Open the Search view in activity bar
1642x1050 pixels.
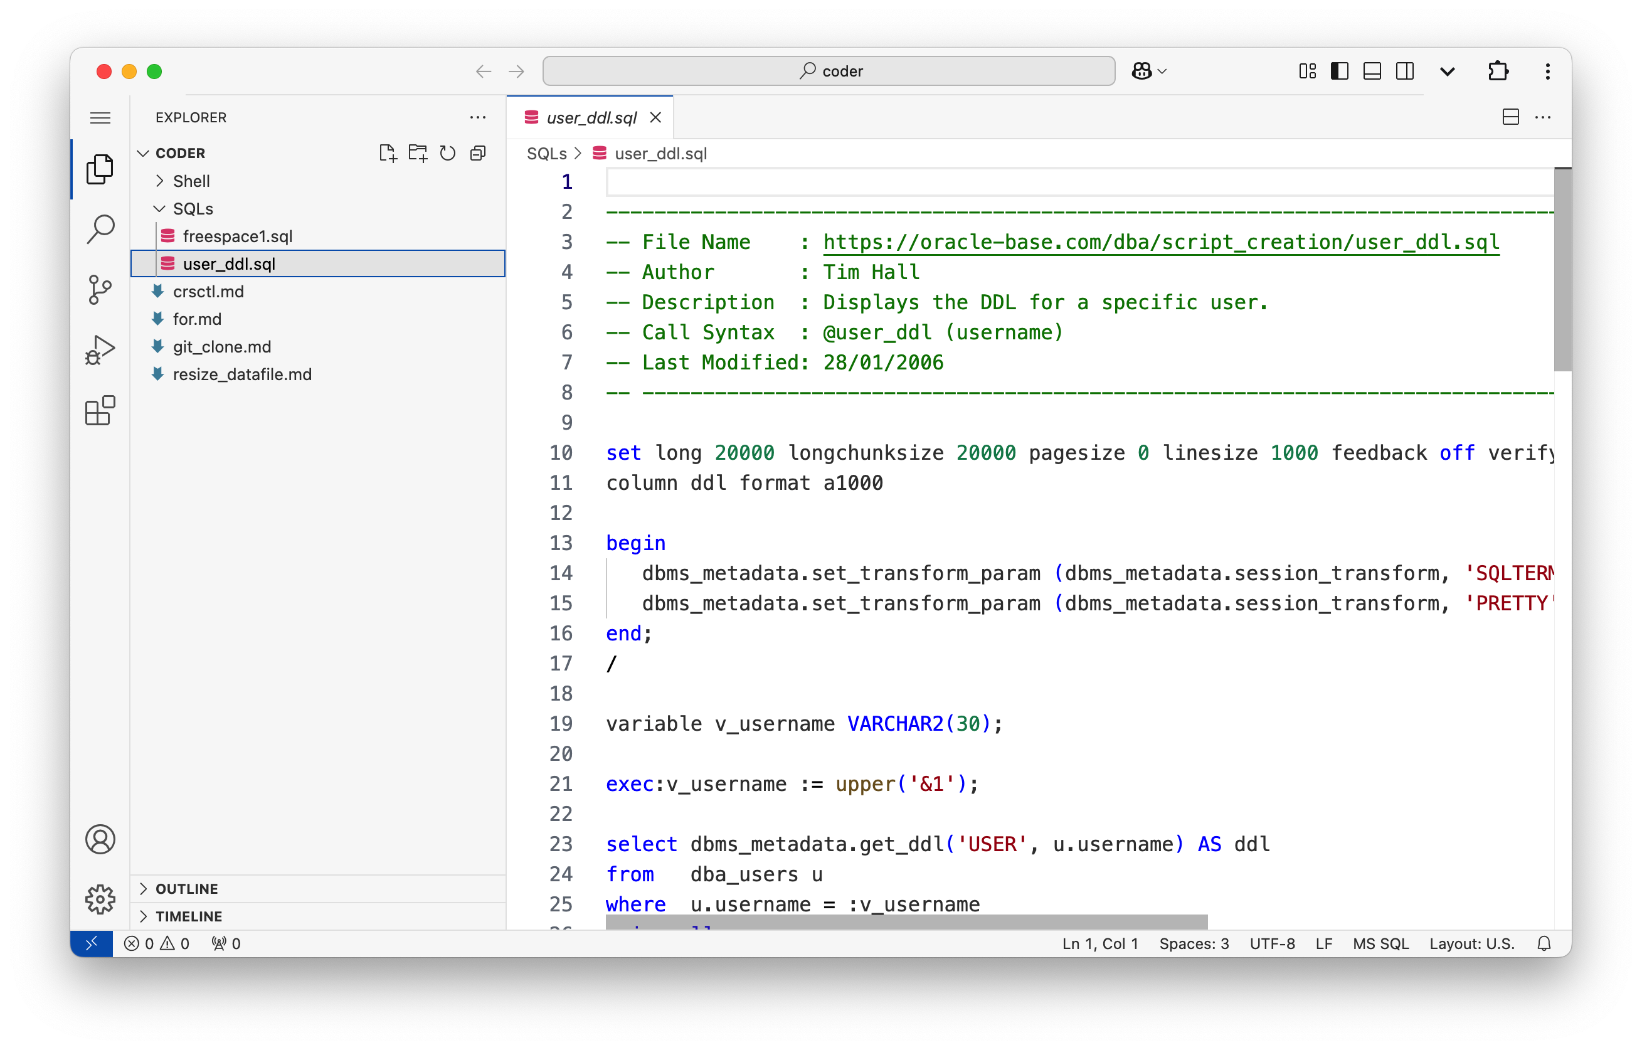point(100,229)
